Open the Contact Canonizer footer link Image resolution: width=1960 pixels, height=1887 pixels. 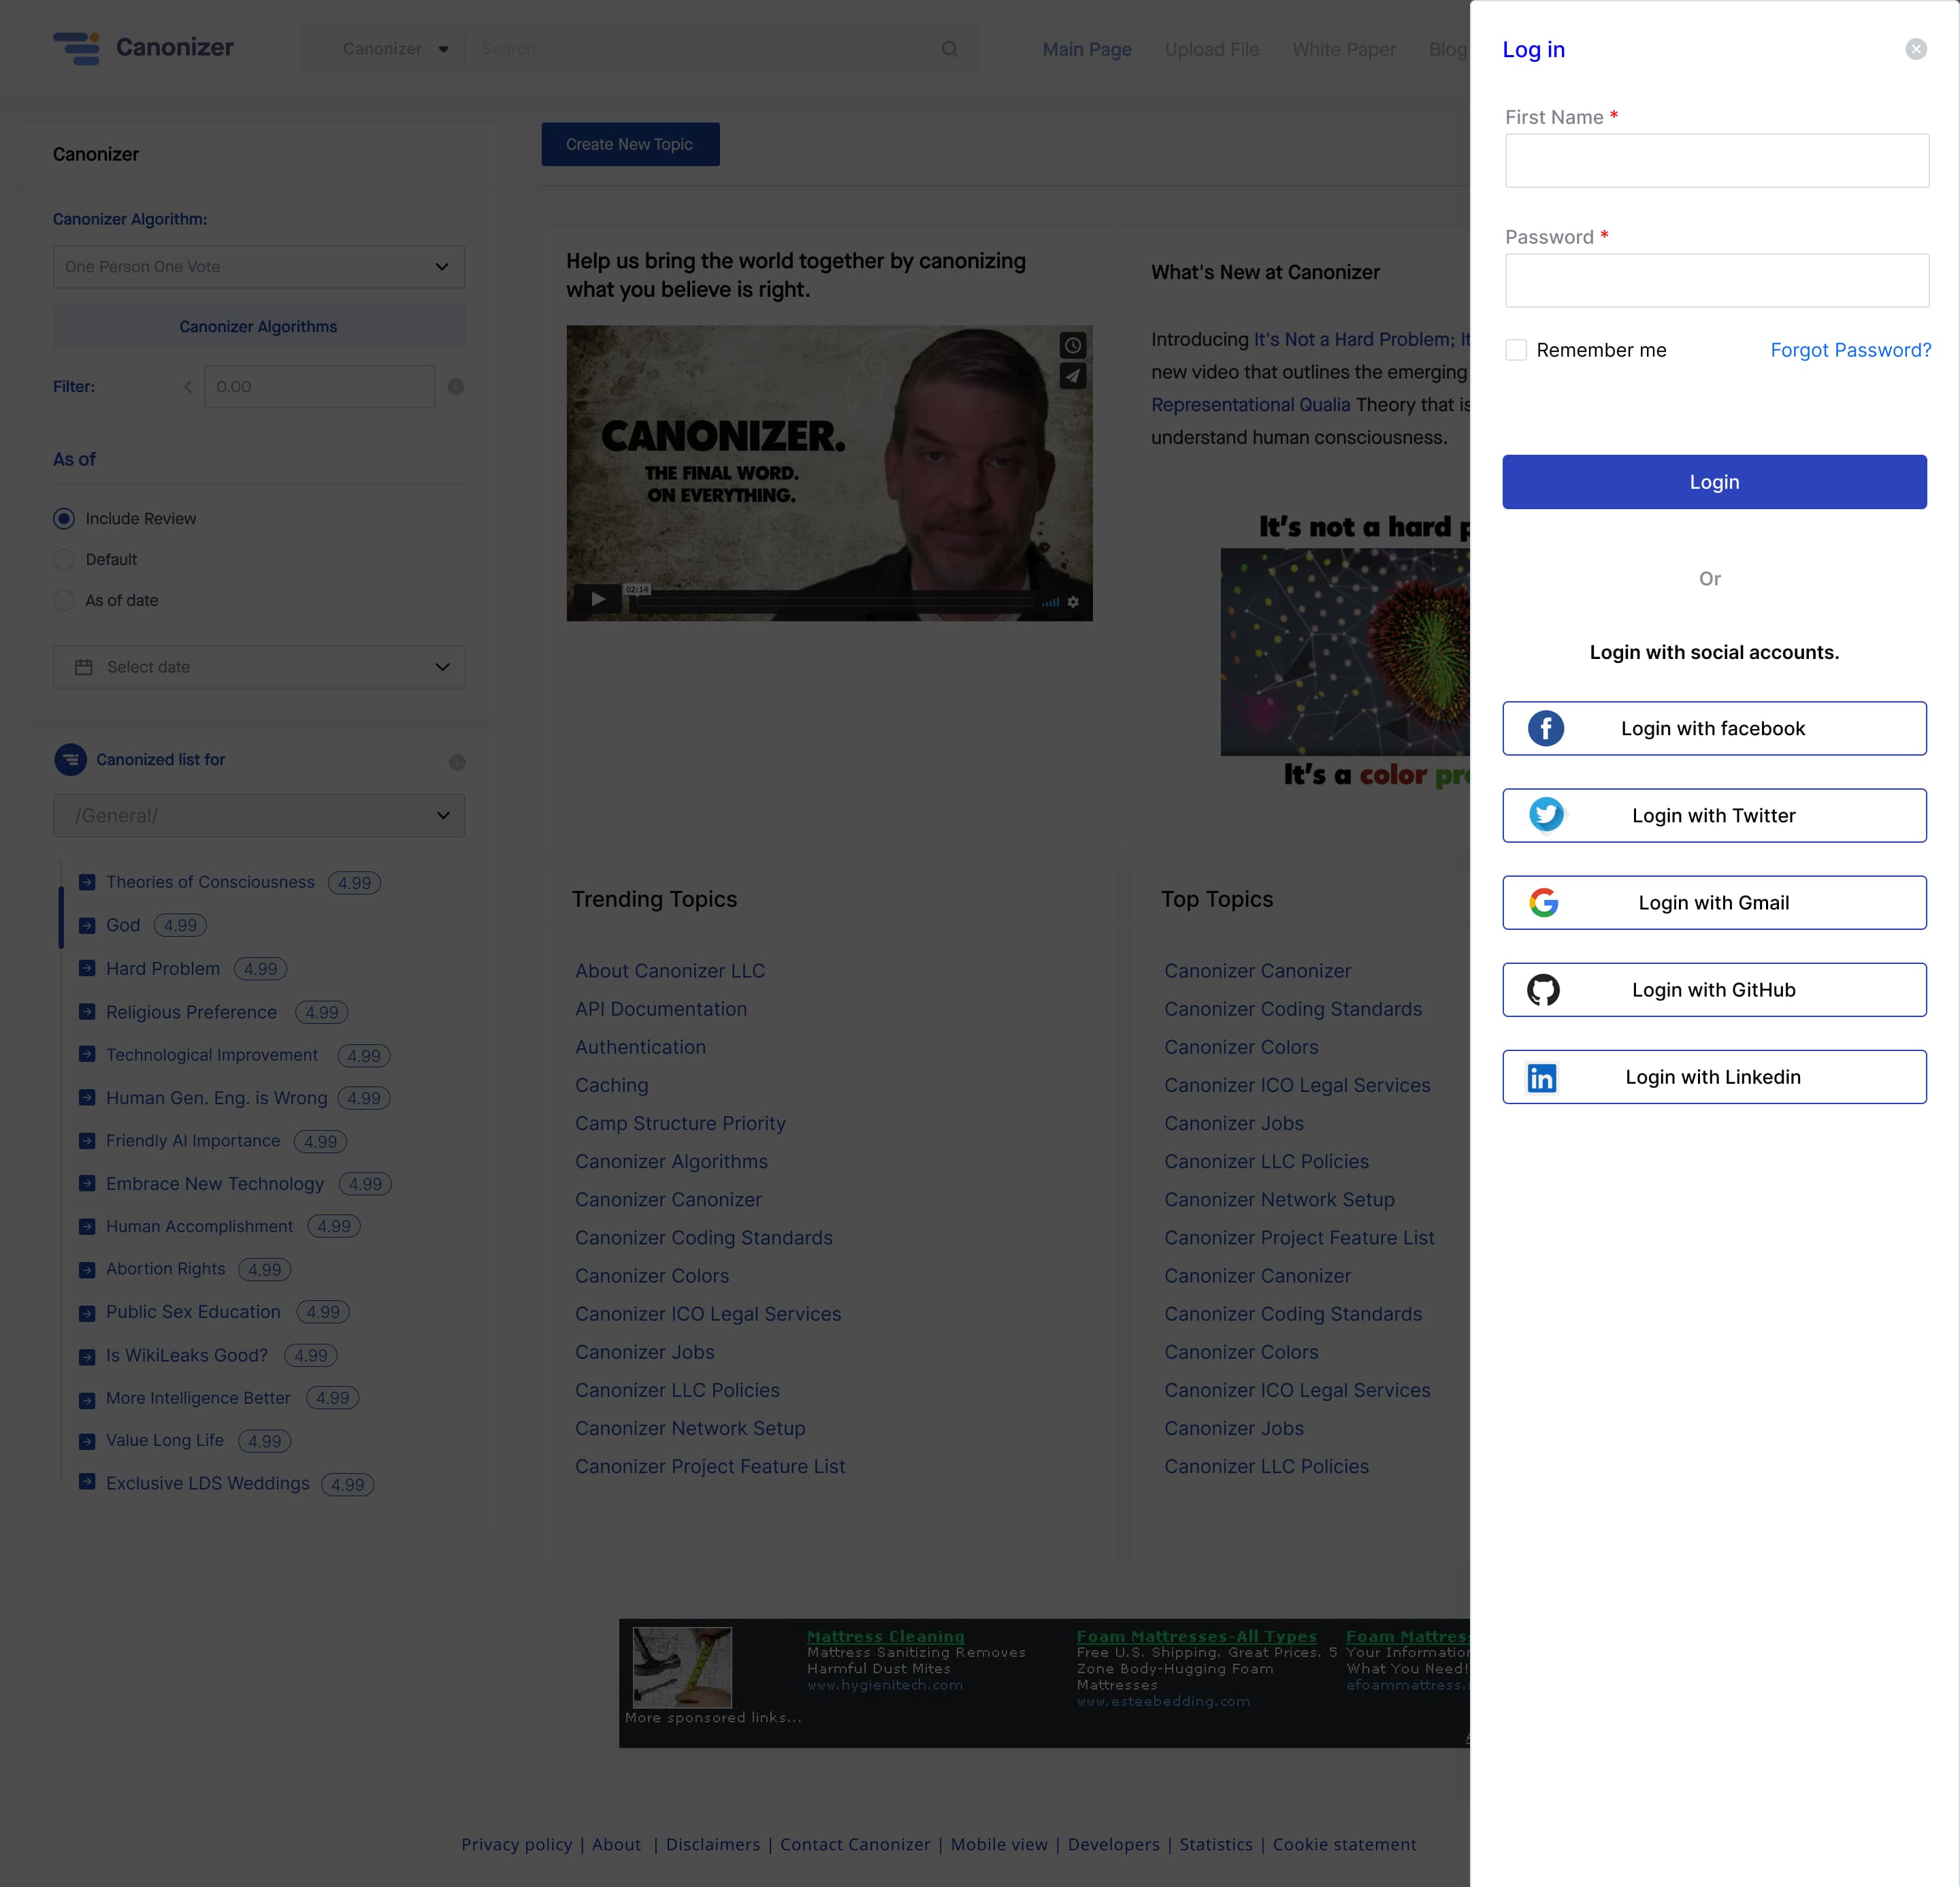tap(855, 1844)
